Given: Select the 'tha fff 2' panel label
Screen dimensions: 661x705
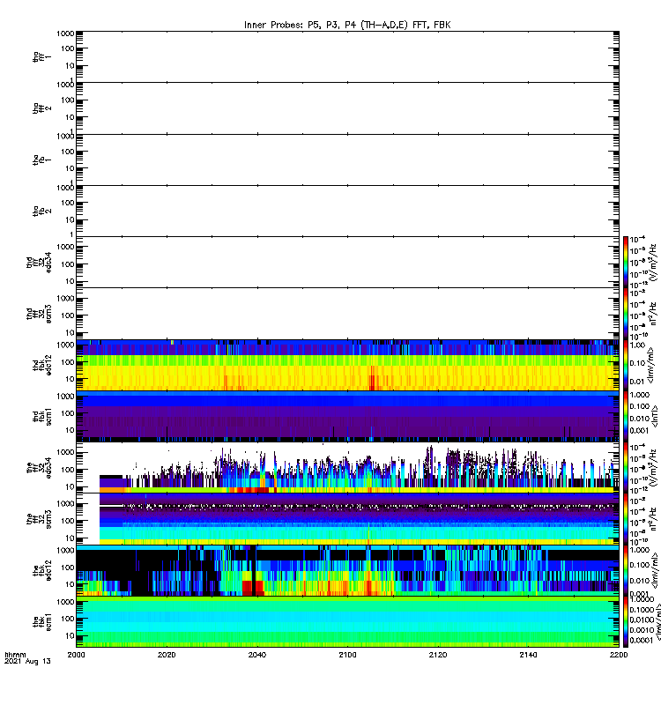Looking at the screenshot, I should pyautogui.click(x=42, y=108).
